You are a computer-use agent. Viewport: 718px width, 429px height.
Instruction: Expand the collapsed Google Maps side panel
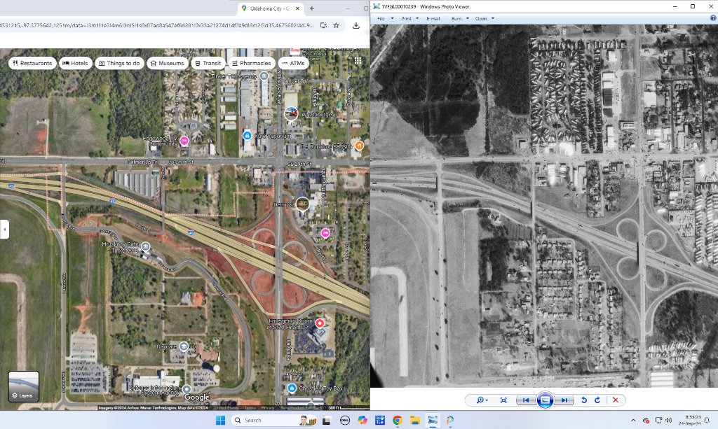pyautogui.click(x=5, y=229)
